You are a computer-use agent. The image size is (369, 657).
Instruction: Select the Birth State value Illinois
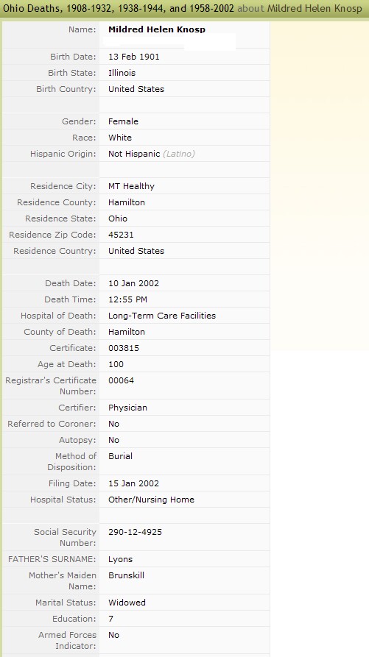point(122,73)
